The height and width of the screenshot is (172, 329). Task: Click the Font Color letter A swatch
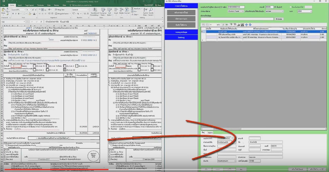coord(34,14)
